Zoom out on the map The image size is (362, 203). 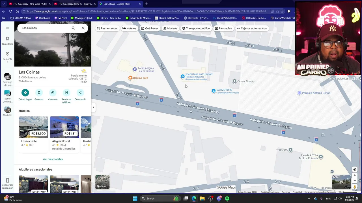pos(355,180)
